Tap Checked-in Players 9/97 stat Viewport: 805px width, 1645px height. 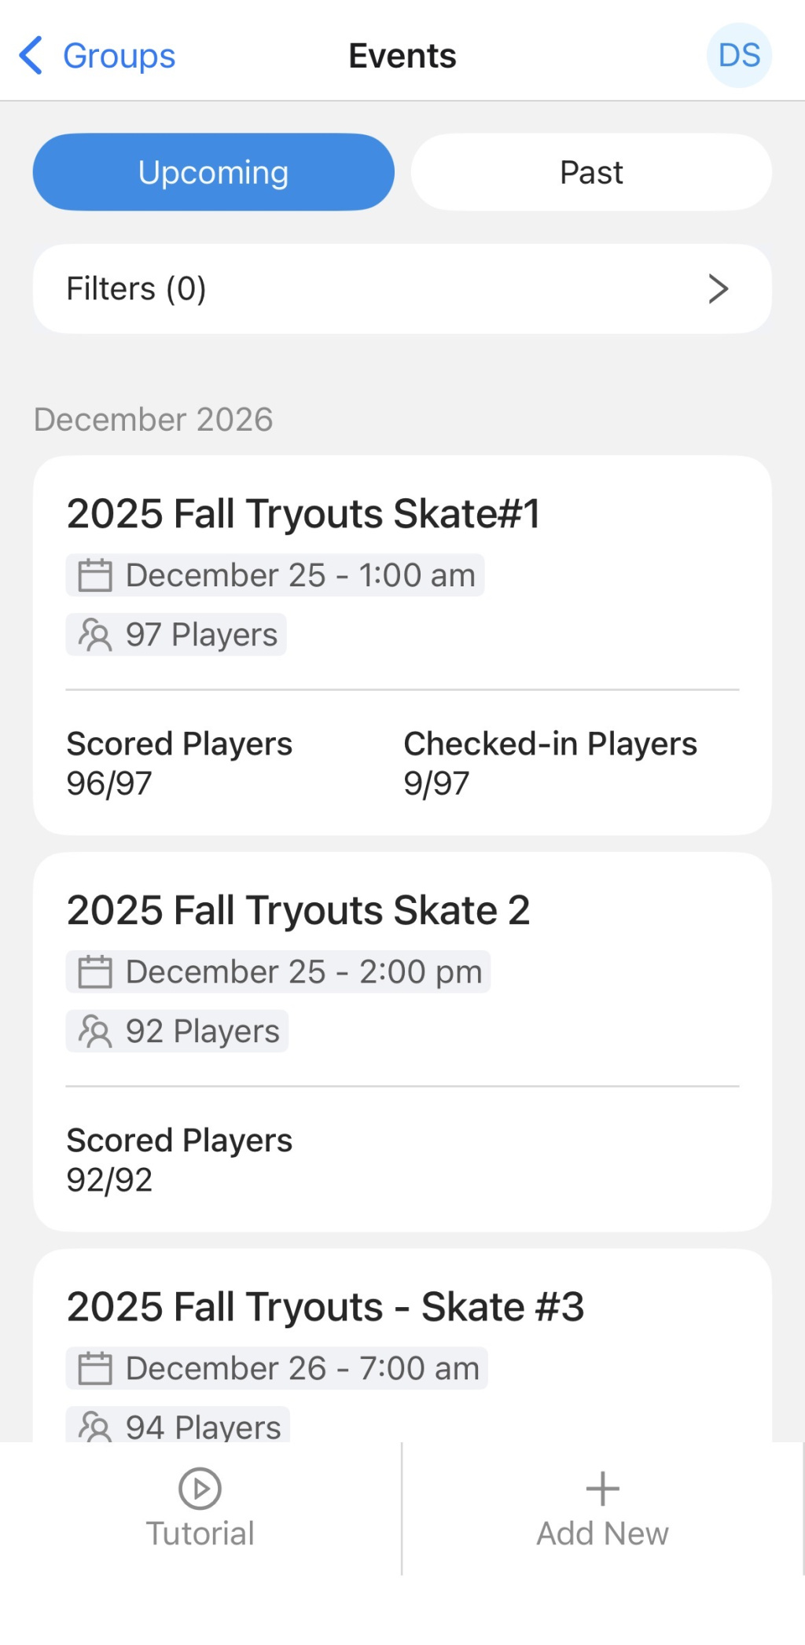(550, 763)
